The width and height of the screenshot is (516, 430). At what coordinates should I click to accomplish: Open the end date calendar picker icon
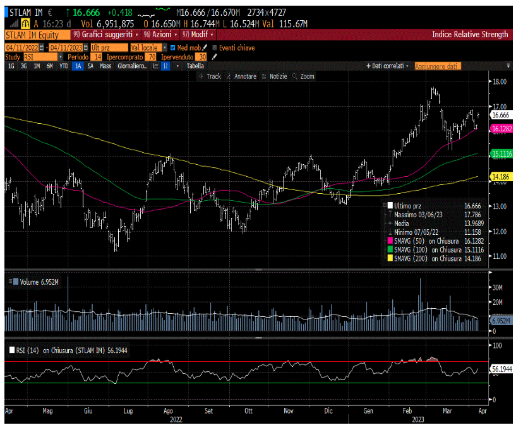(86, 48)
